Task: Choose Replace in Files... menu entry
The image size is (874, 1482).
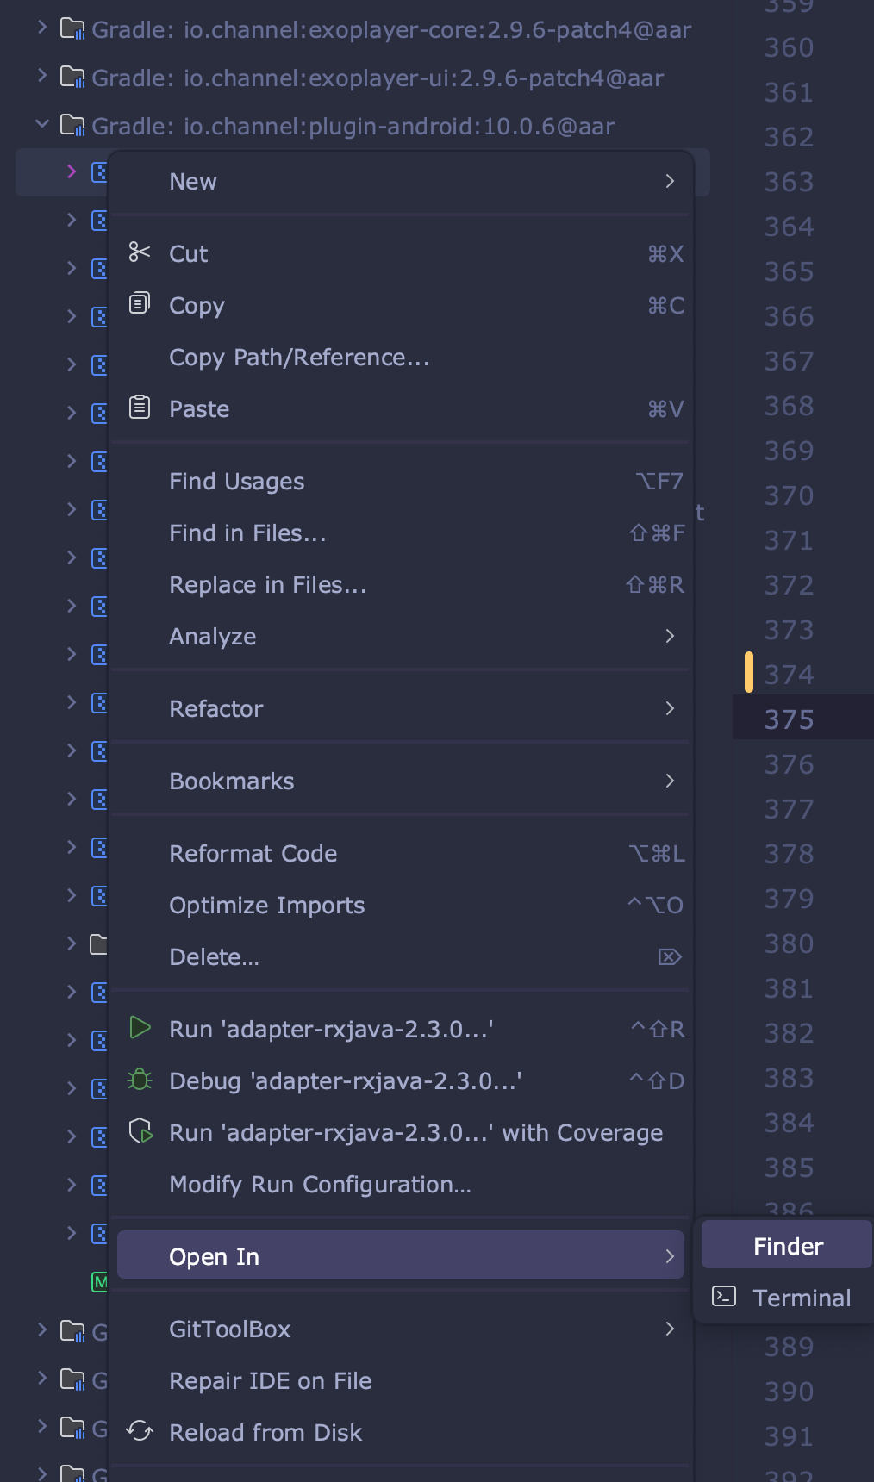Action: coord(401,584)
